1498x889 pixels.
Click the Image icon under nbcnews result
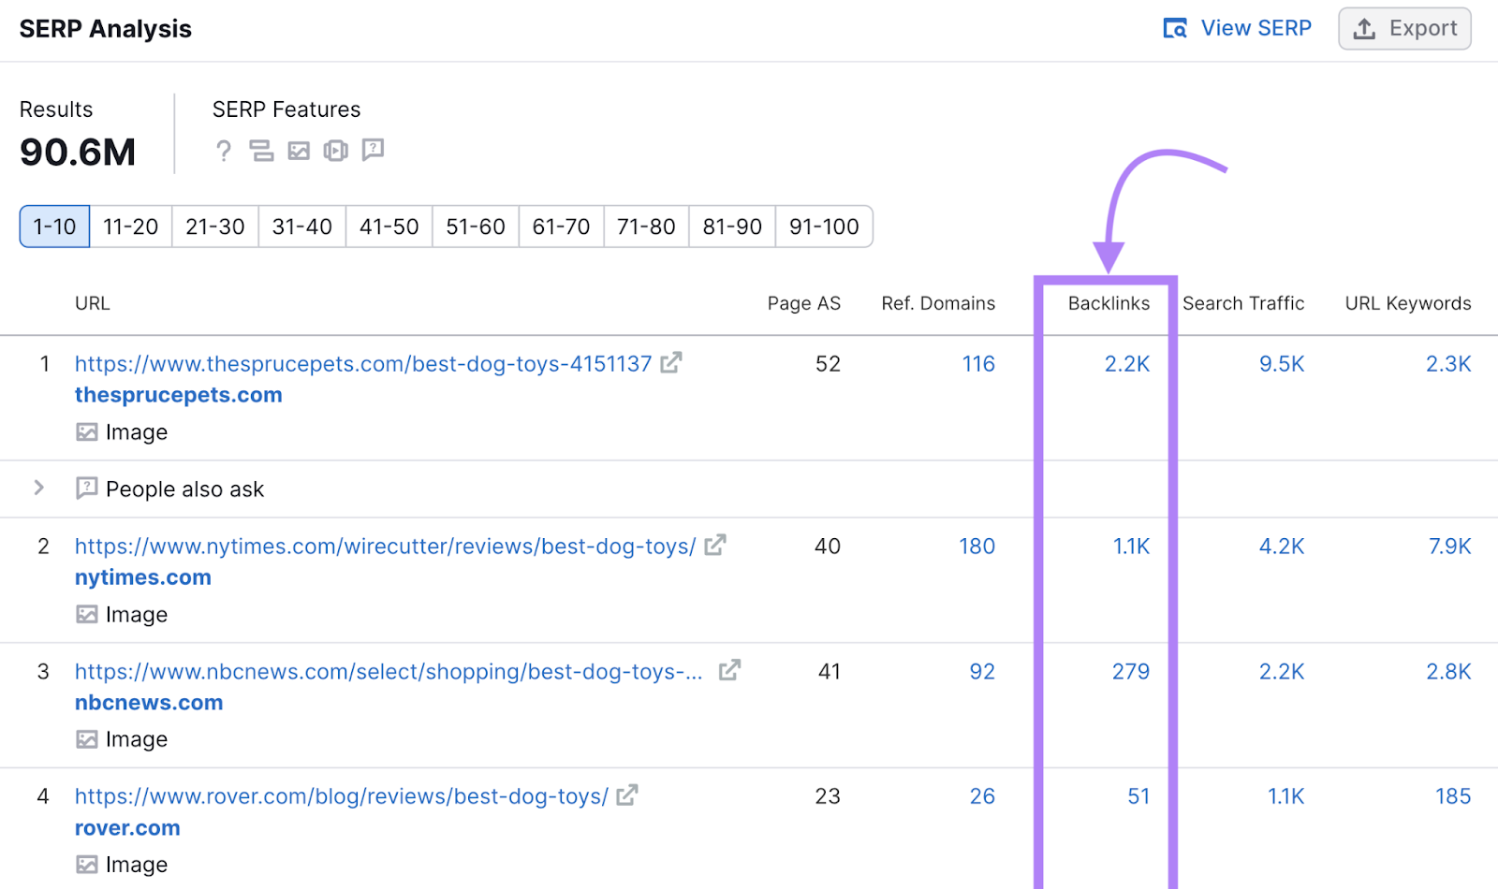point(87,738)
